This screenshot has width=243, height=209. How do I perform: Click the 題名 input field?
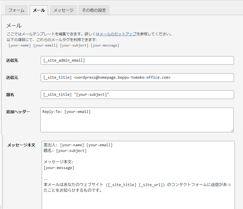(x=137, y=95)
